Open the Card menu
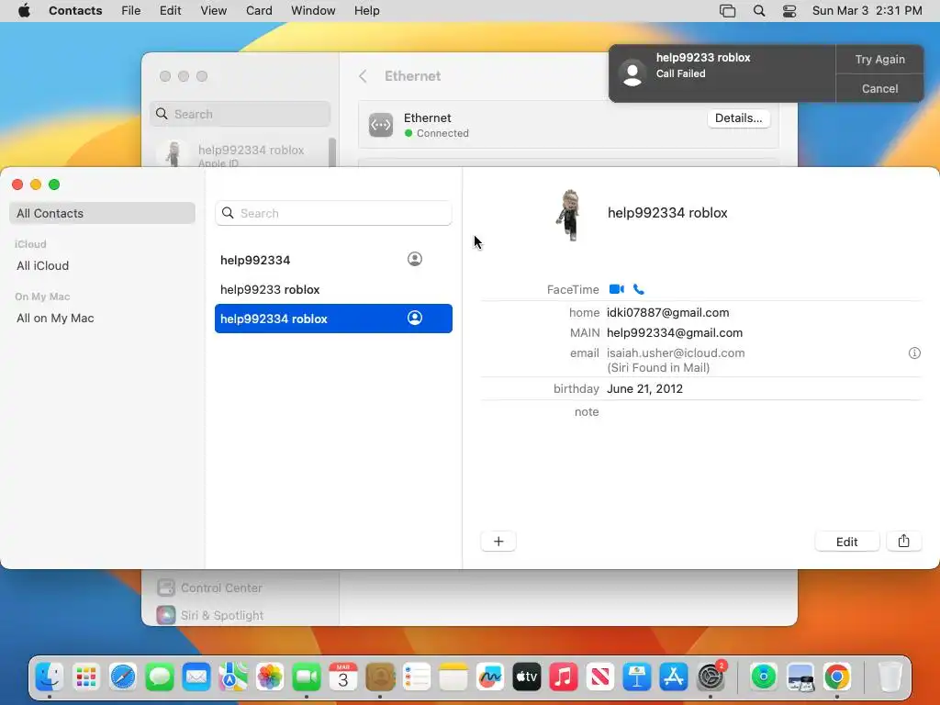This screenshot has height=705, width=940. click(259, 11)
